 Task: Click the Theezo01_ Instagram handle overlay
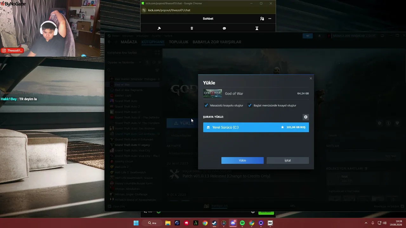pyautogui.click(x=12, y=50)
